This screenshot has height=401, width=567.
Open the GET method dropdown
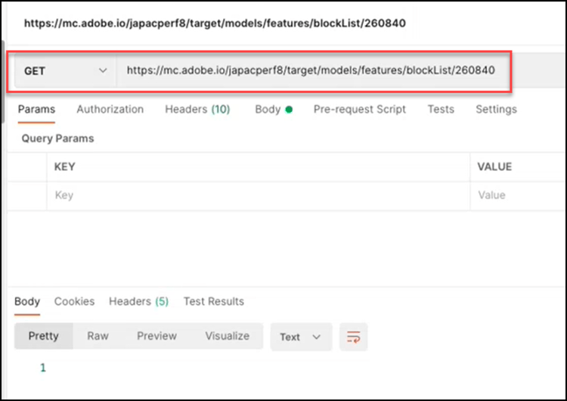click(65, 71)
